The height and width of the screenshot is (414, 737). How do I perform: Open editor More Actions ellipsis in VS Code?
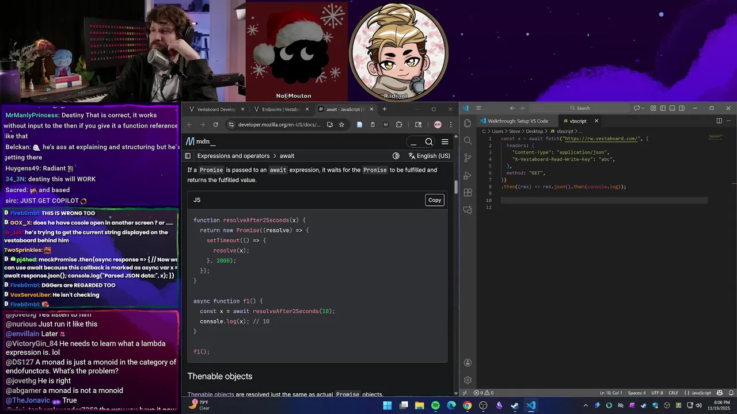[728, 121]
